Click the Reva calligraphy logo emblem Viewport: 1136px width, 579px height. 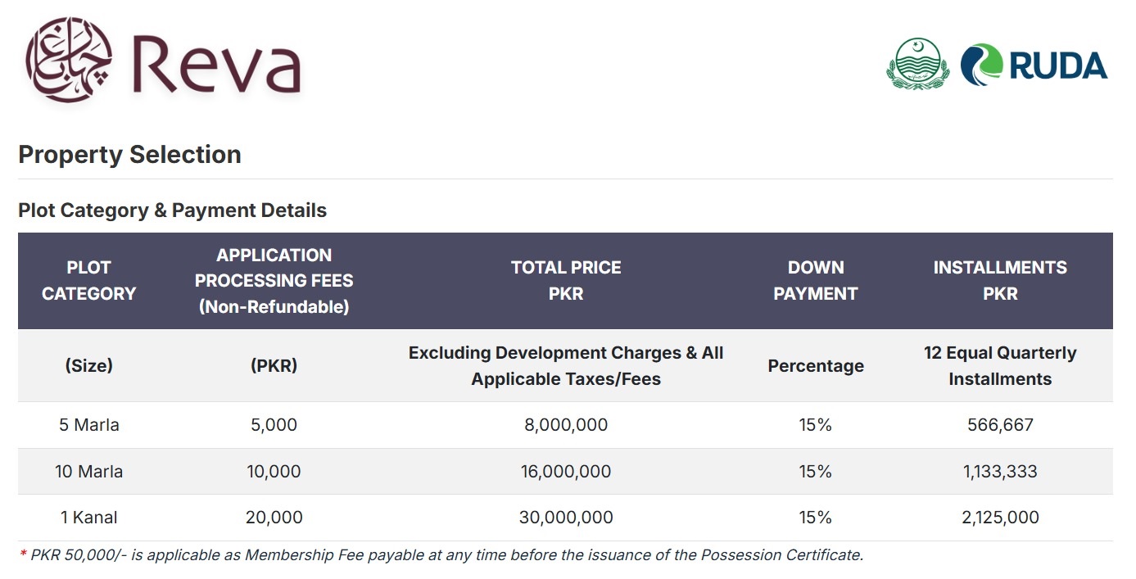(69, 59)
